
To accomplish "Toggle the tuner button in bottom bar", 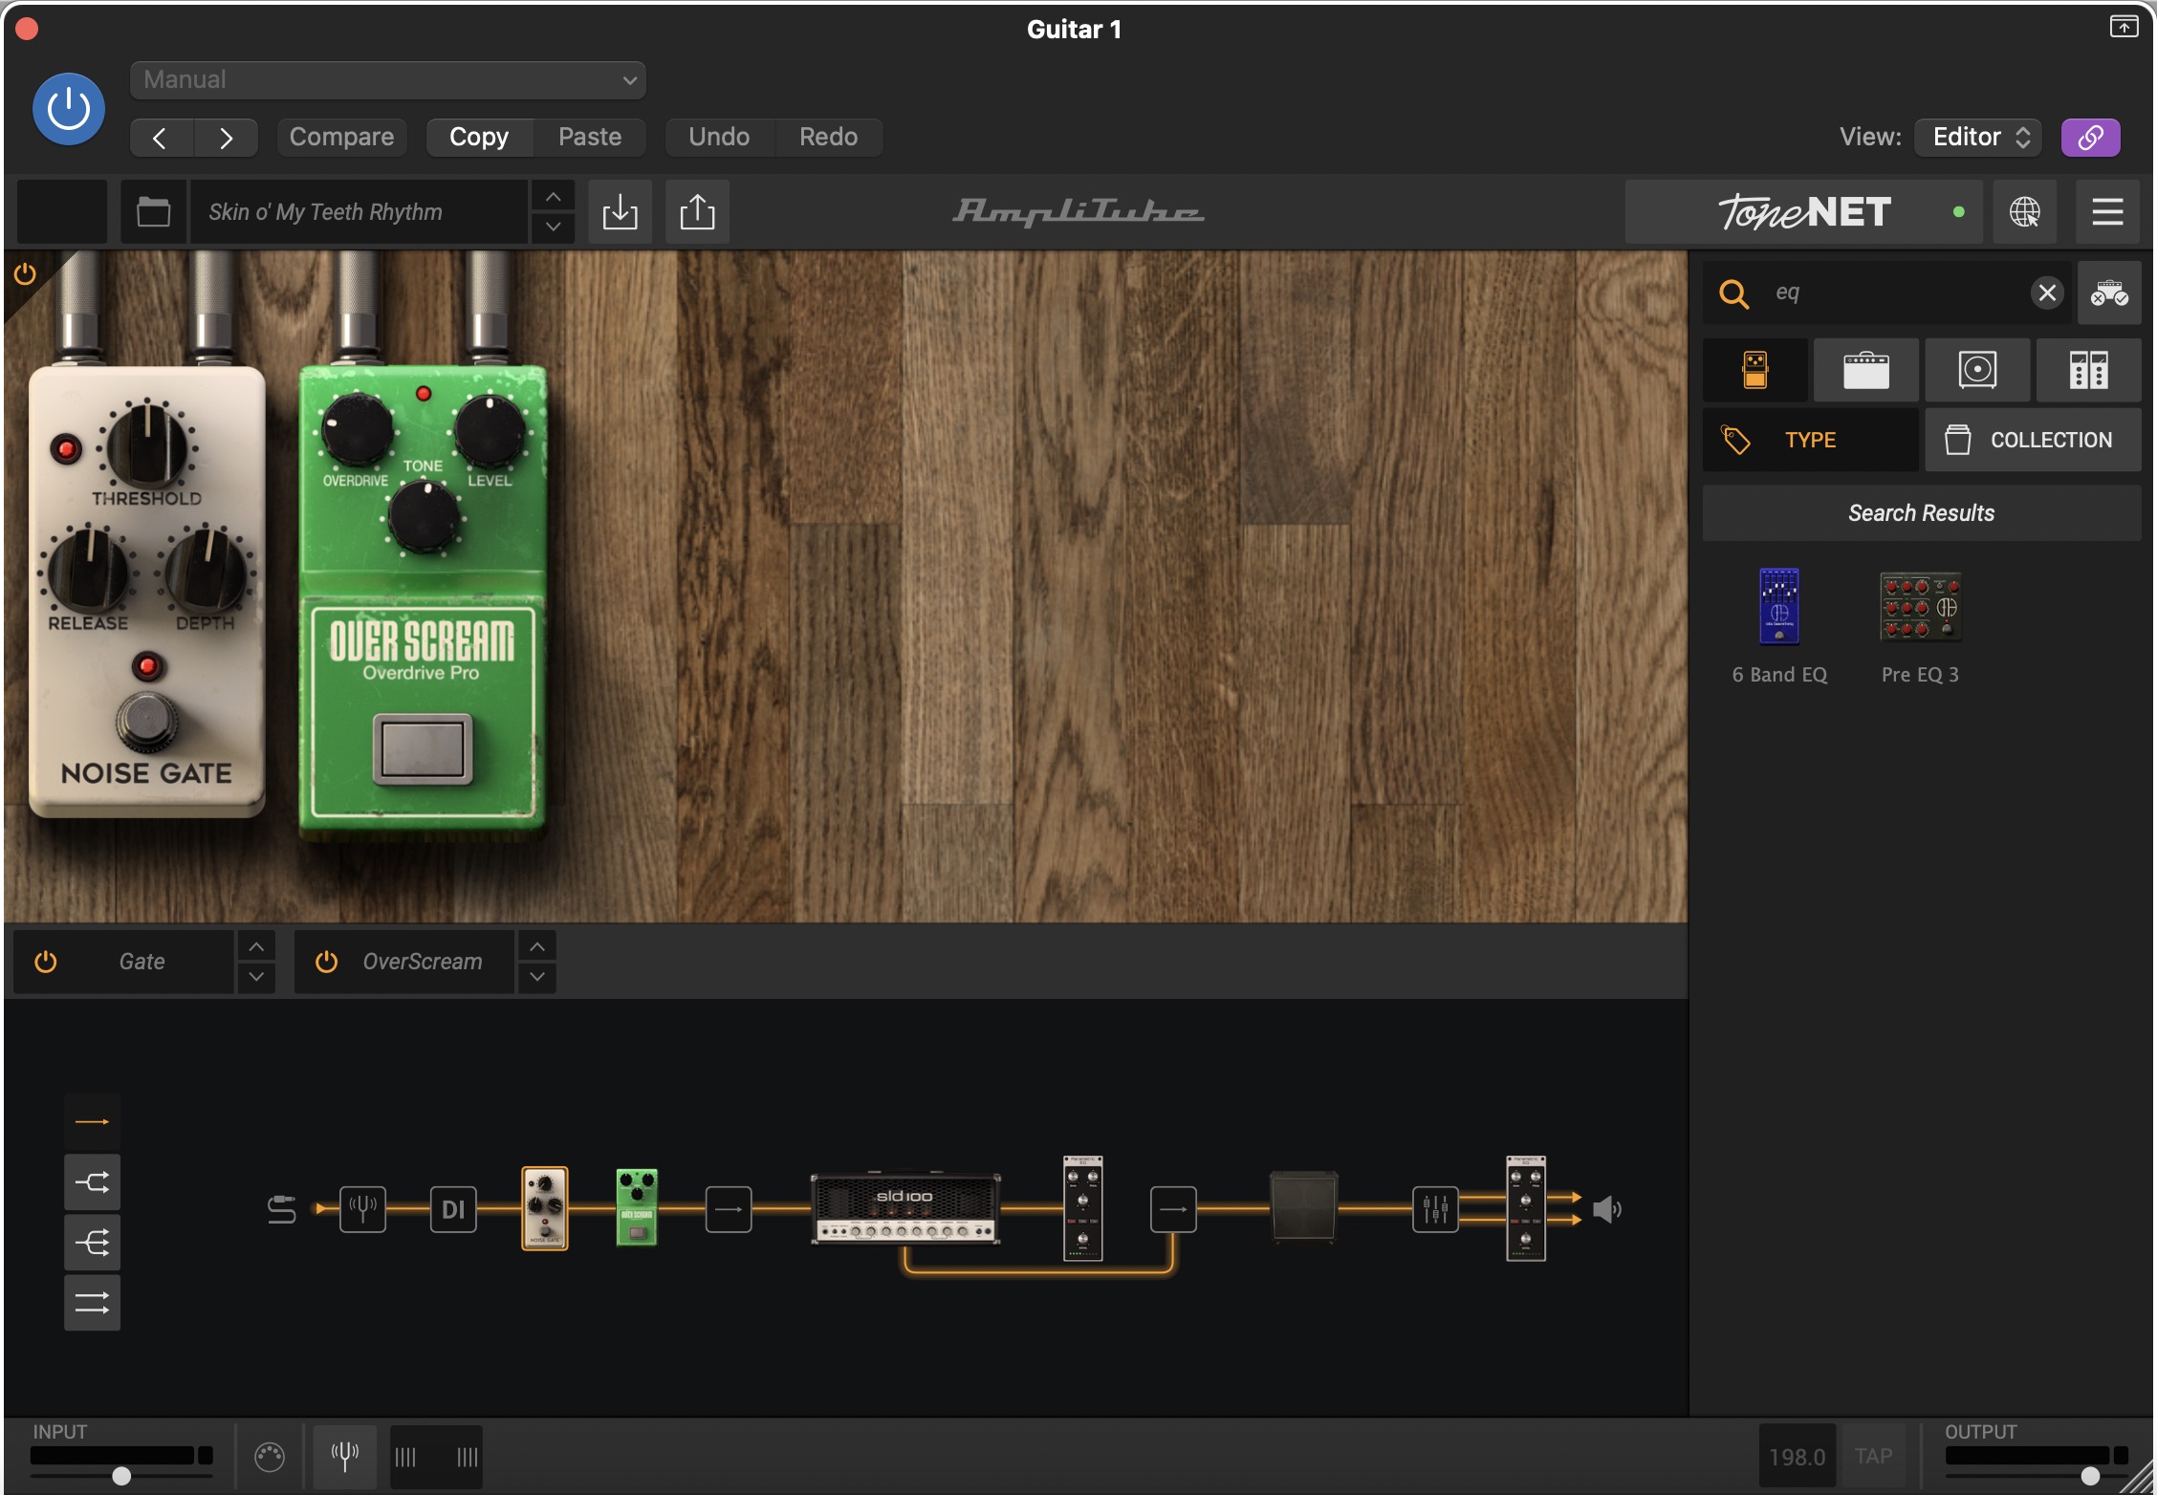I will click(x=344, y=1457).
